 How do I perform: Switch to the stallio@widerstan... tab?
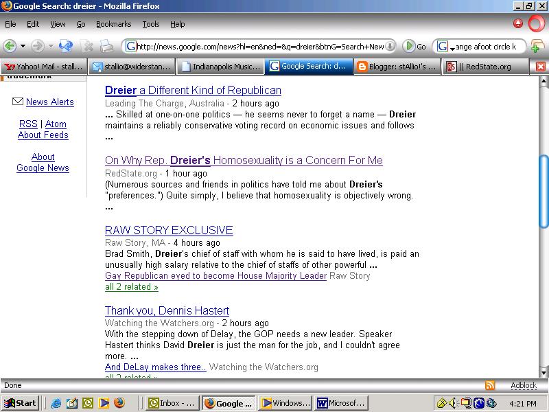pos(131,67)
